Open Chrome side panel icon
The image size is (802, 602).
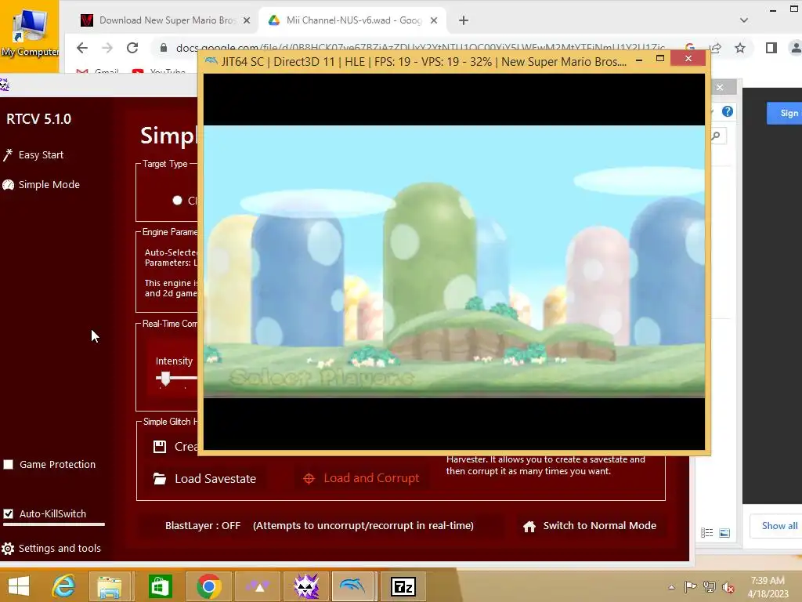point(771,48)
